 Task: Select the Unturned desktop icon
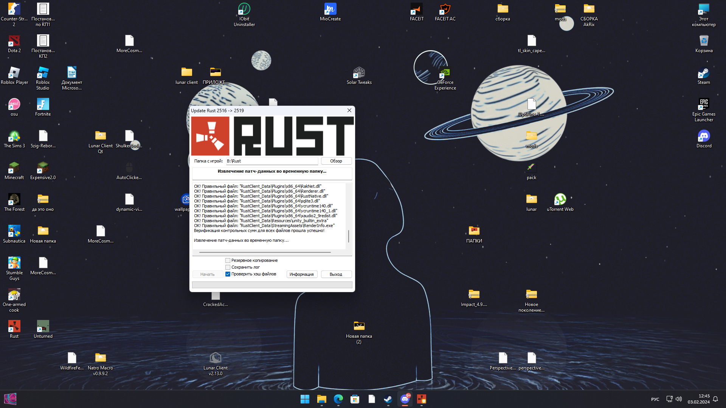tap(43, 329)
